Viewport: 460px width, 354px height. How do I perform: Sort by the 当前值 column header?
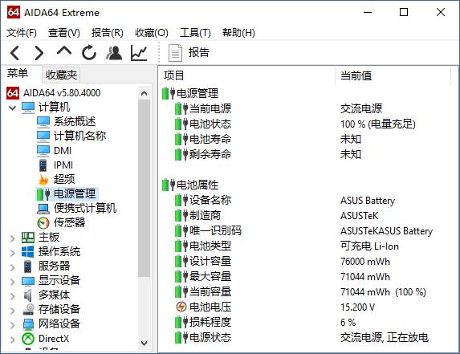[356, 75]
